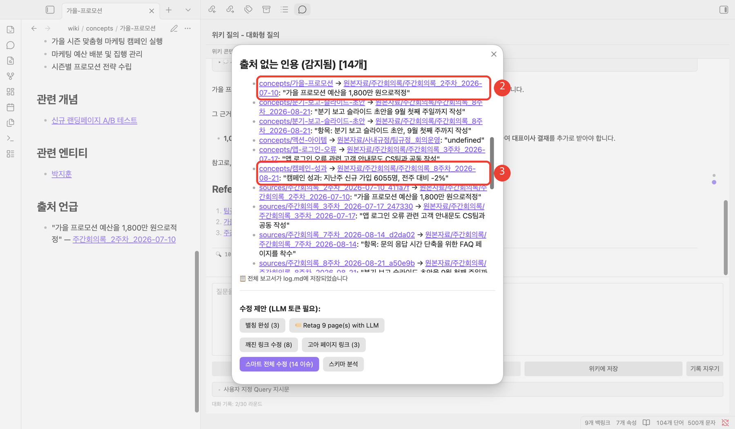Open new tab with plus icon
The width and height of the screenshot is (735, 429).
(x=169, y=10)
